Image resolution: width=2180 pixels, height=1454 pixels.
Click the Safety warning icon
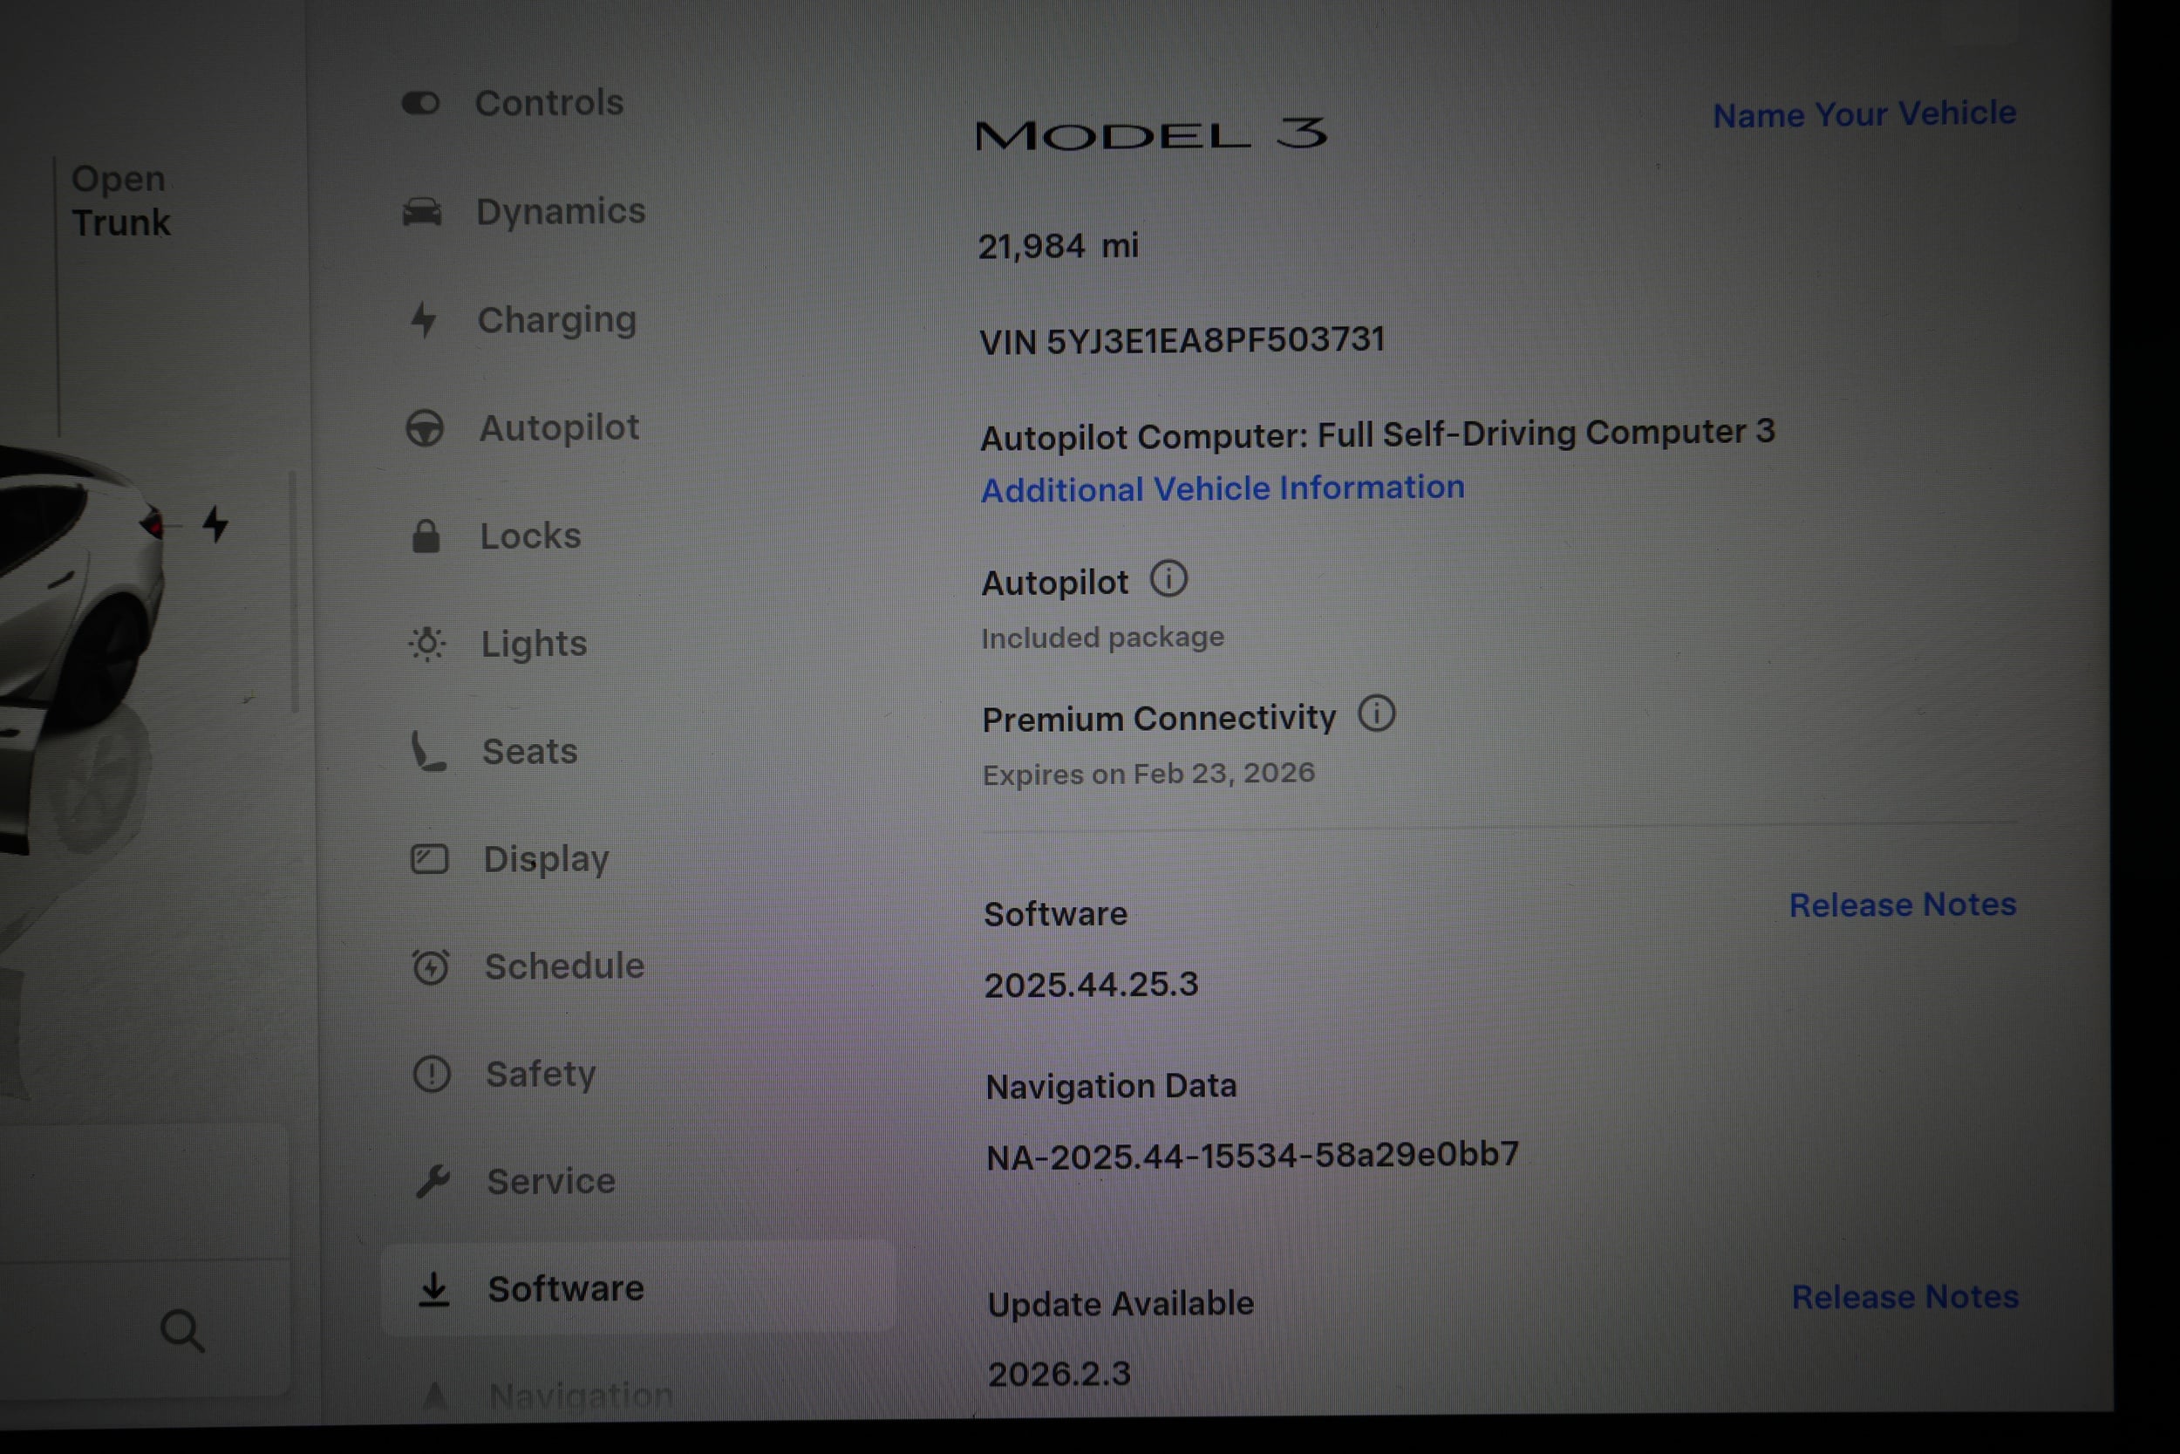(431, 1073)
